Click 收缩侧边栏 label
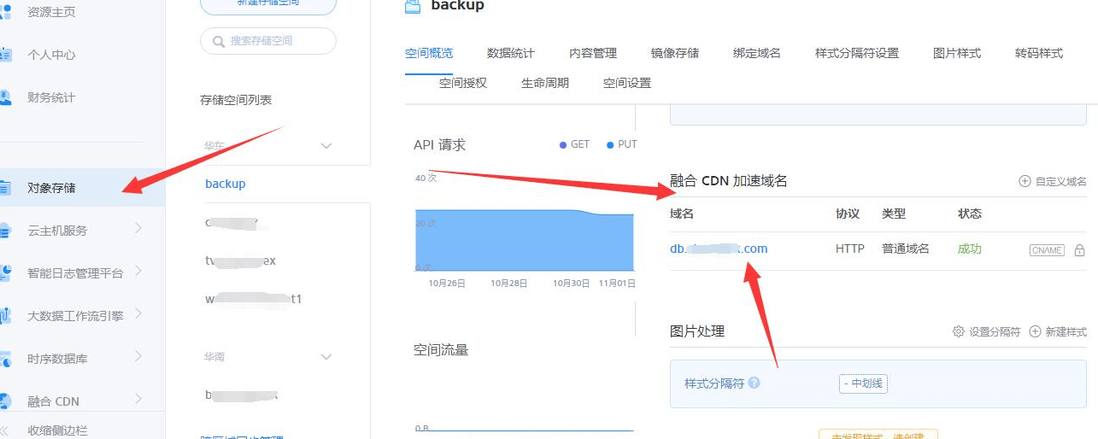The image size is (1098, 439). pyautogui.click(x=57, y=430)
